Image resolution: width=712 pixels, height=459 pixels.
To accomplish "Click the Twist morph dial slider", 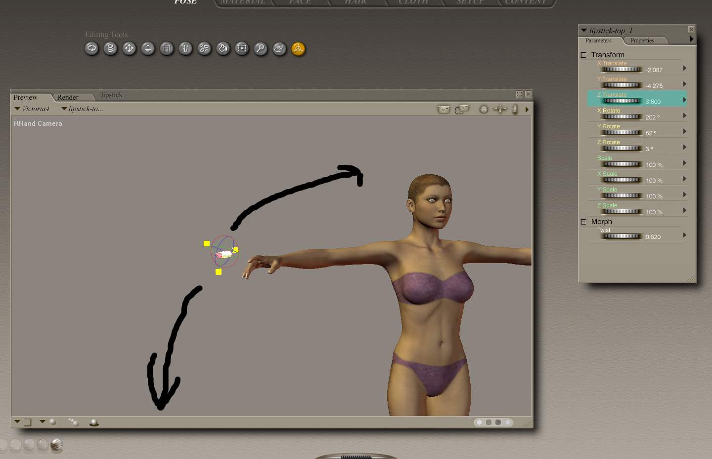I will [x=622, y=236].
